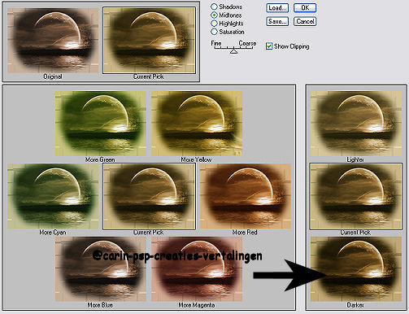Select the Shadows radio button
Screen dimensions: 409x314
pos(214,7)
